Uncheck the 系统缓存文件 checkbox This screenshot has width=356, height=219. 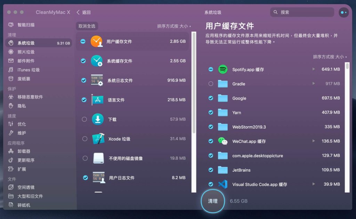click(83, 61)
